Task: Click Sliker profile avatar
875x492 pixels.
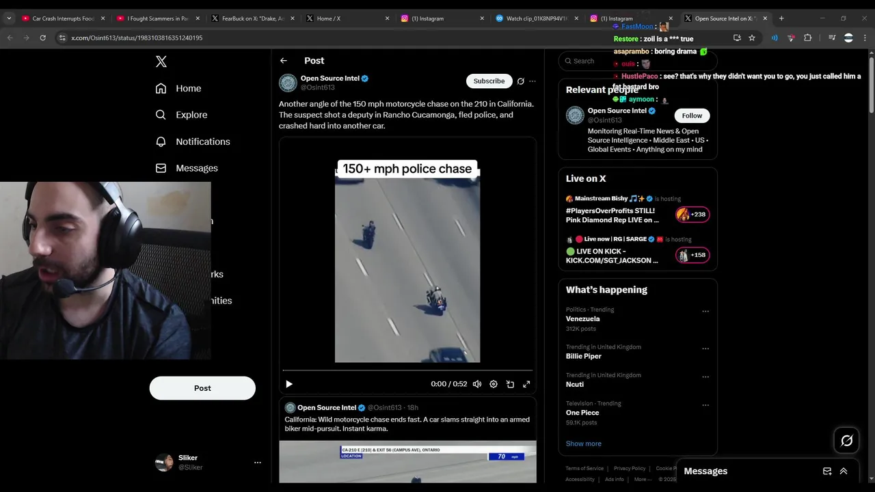Action: 164,463
